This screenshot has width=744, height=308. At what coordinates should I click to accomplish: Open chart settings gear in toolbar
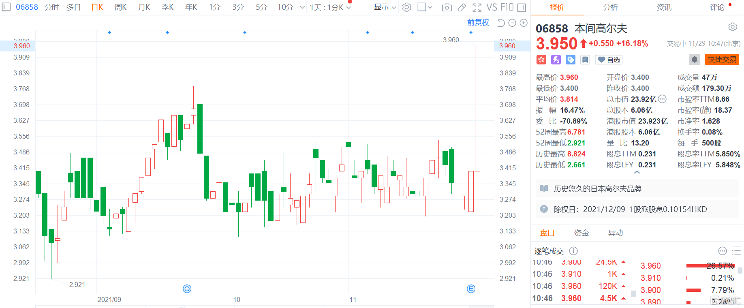point(407,7)
